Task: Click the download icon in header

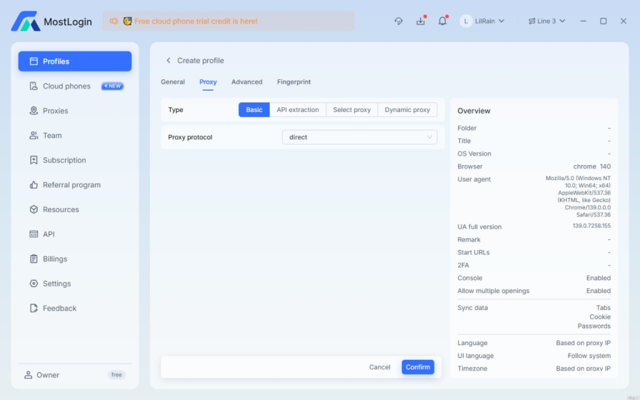Action: (421, 21)
